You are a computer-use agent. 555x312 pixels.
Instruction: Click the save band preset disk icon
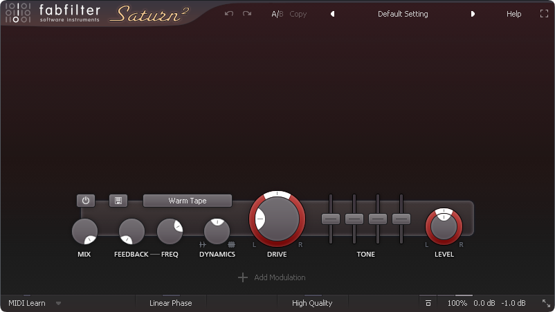118,201
